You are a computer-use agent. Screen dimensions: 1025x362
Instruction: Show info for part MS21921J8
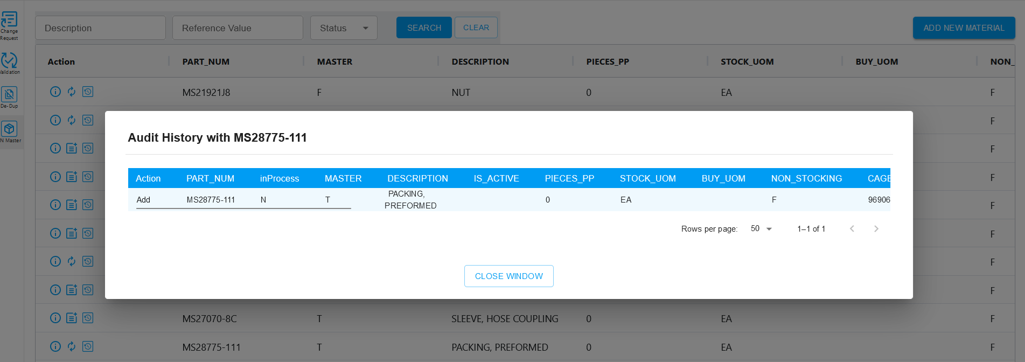click(x=55, y=92)
